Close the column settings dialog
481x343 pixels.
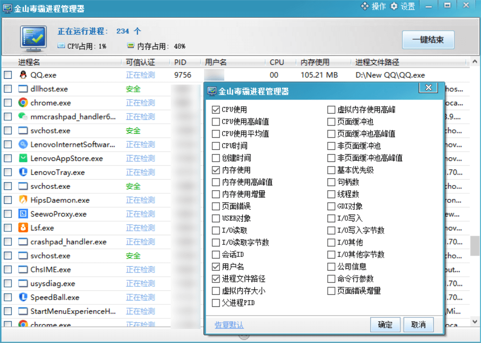(x=428, y=88)
